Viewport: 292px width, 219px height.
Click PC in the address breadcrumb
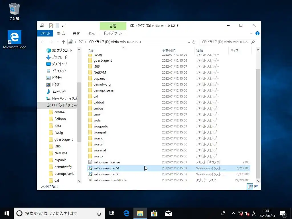click(81, 42)
